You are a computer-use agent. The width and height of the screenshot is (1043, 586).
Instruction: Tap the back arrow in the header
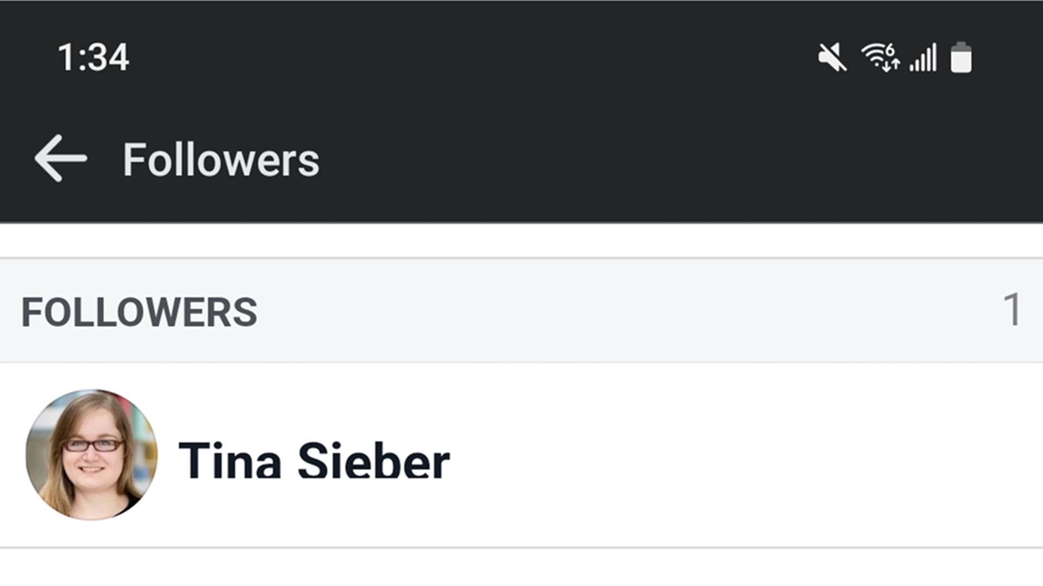[x=60, y=158]
